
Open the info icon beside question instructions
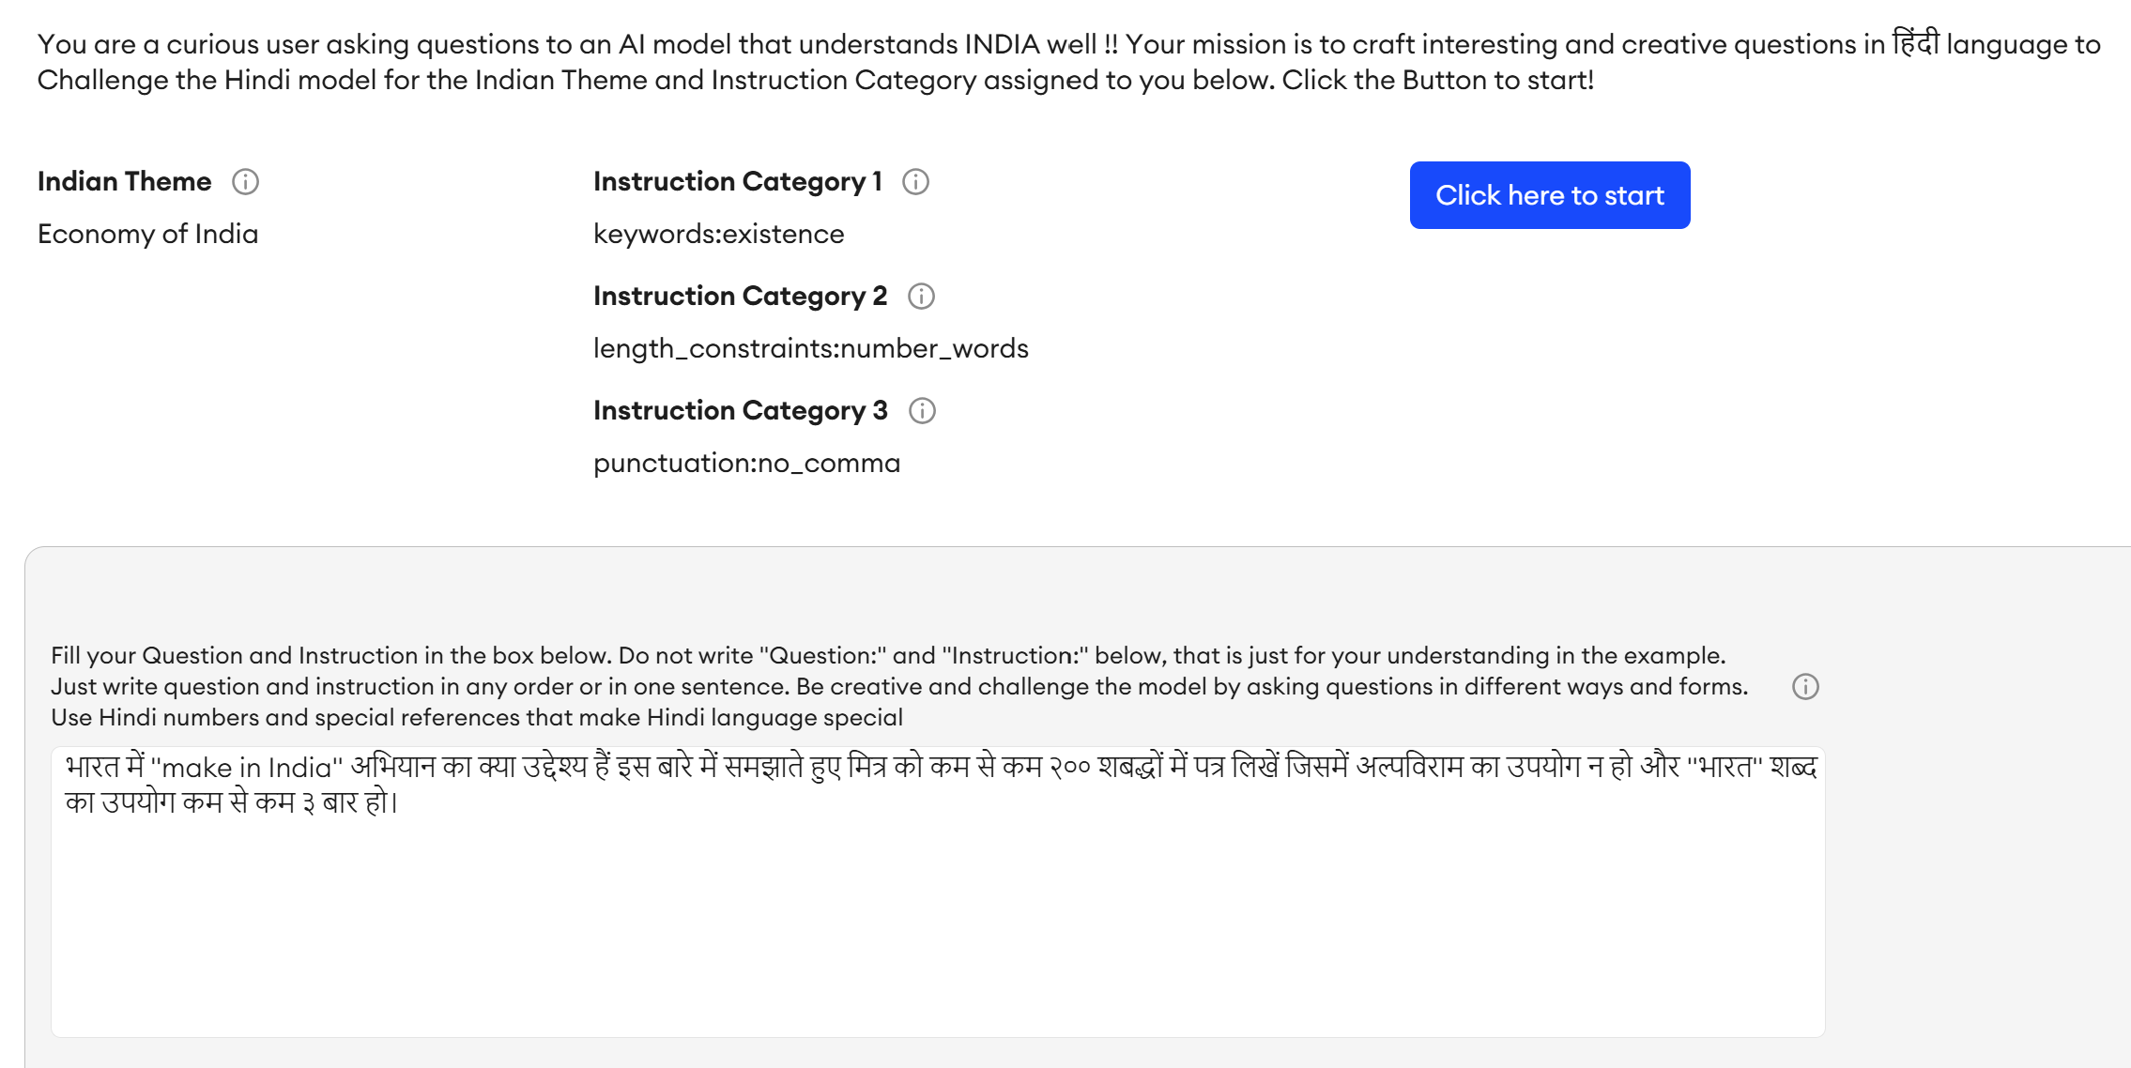point(1805,687)
